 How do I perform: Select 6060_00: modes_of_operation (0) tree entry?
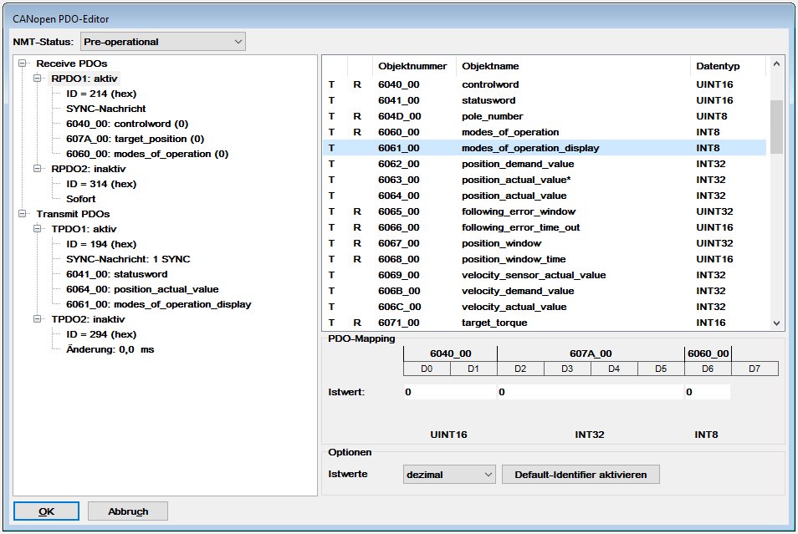[147, 154]
